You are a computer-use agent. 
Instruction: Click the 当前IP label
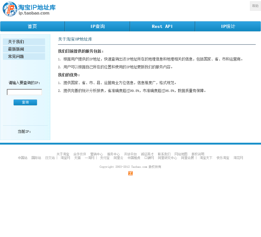pyautogui.click(x=24, y=132)
